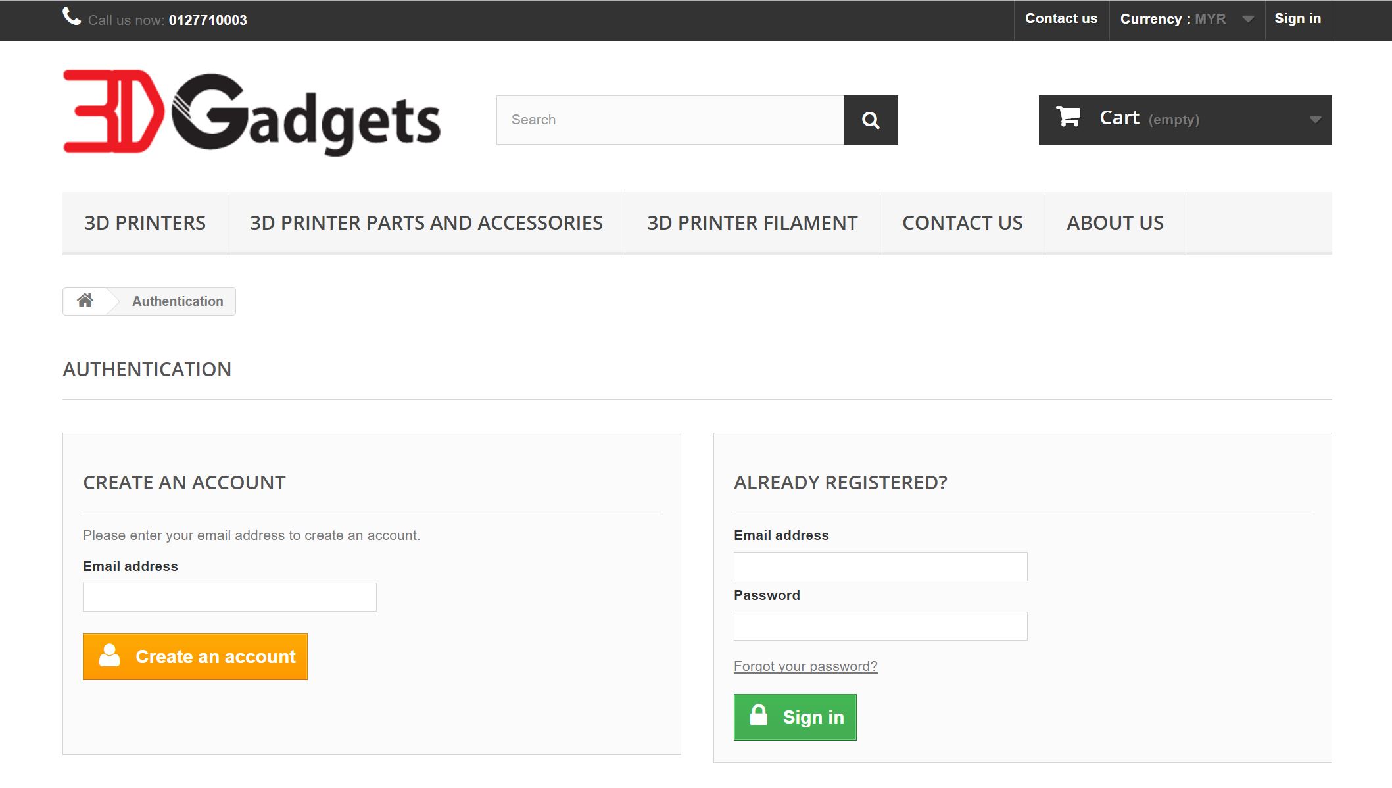Viewport: 1392px width, 788px height.
Task: Click Sign in link in top bar
Action: tap(1298, 19)
